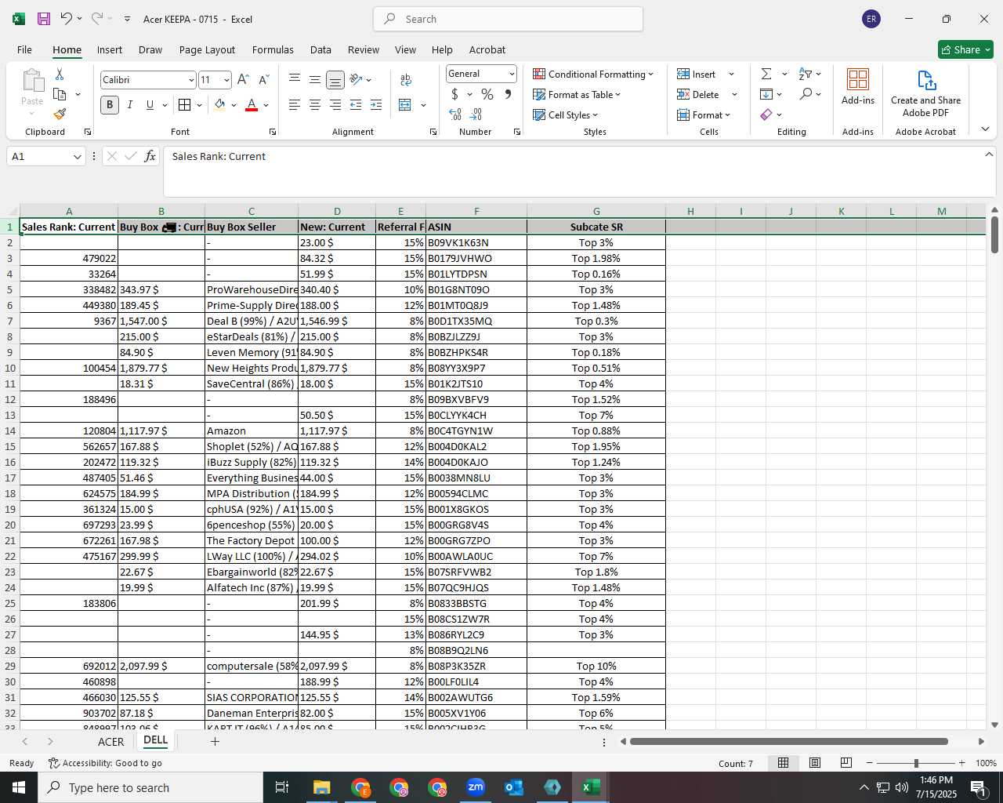Click Wrap Text icon

(406, 79)
